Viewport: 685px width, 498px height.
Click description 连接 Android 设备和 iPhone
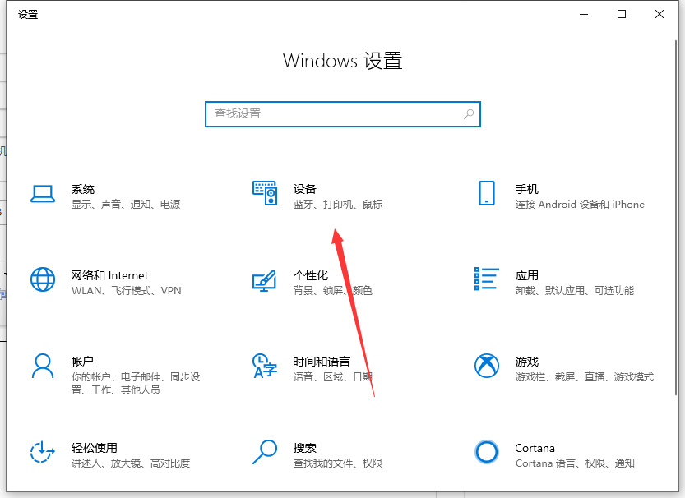point(580,204)
